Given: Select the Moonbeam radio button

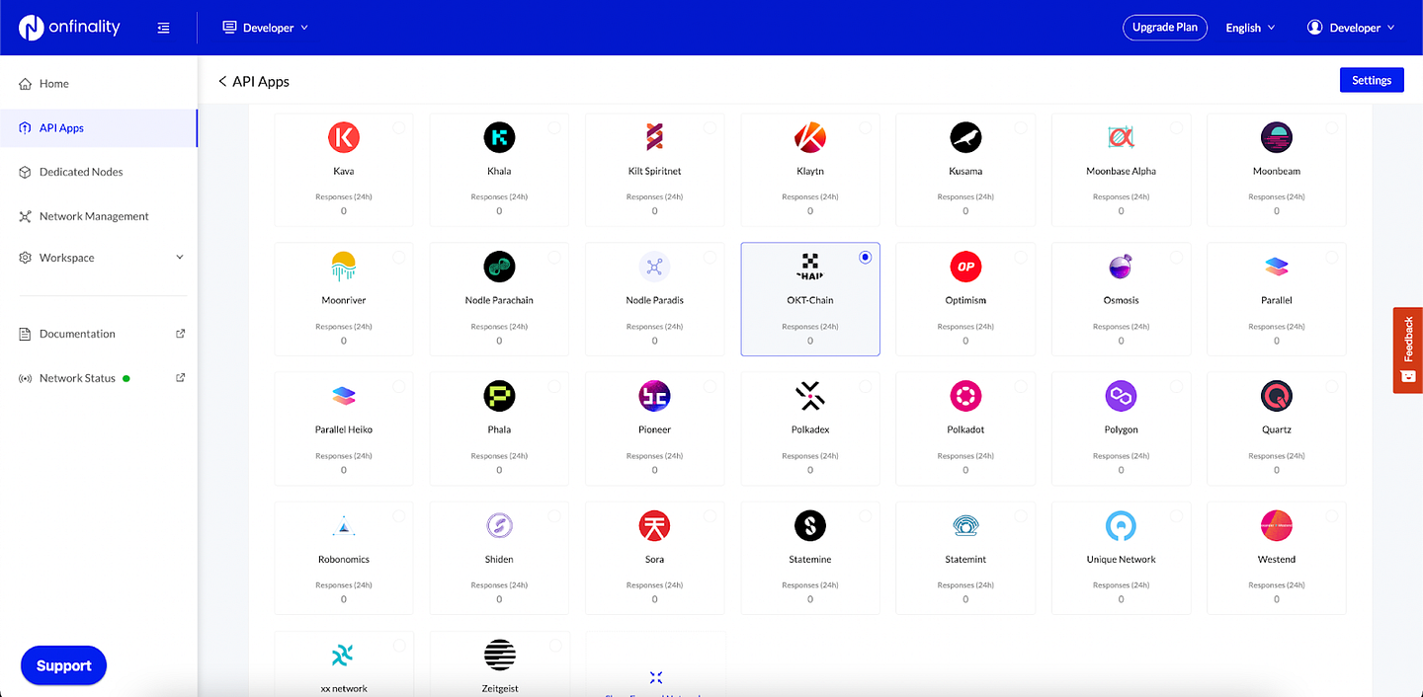Looking at the screenshot, I should pos(1331,127).
